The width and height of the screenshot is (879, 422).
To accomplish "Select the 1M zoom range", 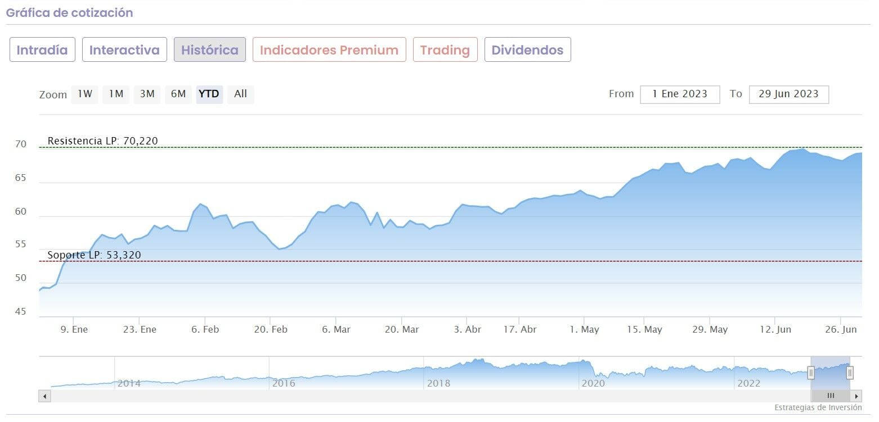I will [116, 94].
